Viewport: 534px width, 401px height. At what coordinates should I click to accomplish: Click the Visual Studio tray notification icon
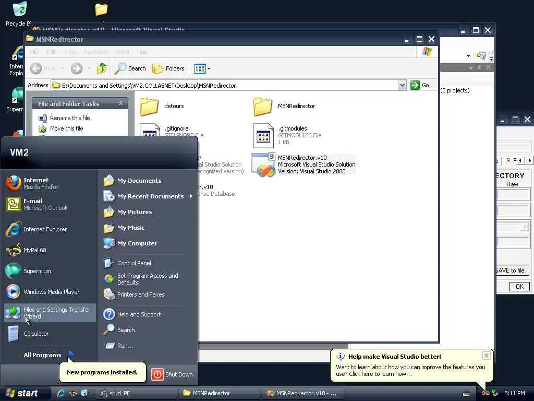coord(486,393)
